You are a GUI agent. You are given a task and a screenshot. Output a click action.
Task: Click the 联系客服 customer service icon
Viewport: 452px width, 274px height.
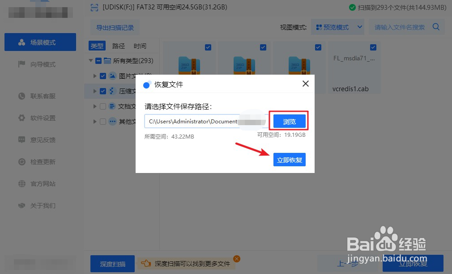coord(21,96)
